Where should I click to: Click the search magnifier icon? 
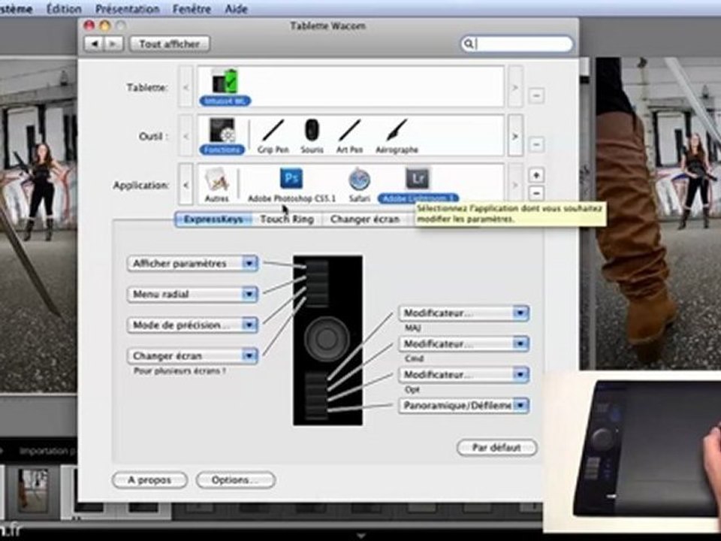tap(468, 44)
